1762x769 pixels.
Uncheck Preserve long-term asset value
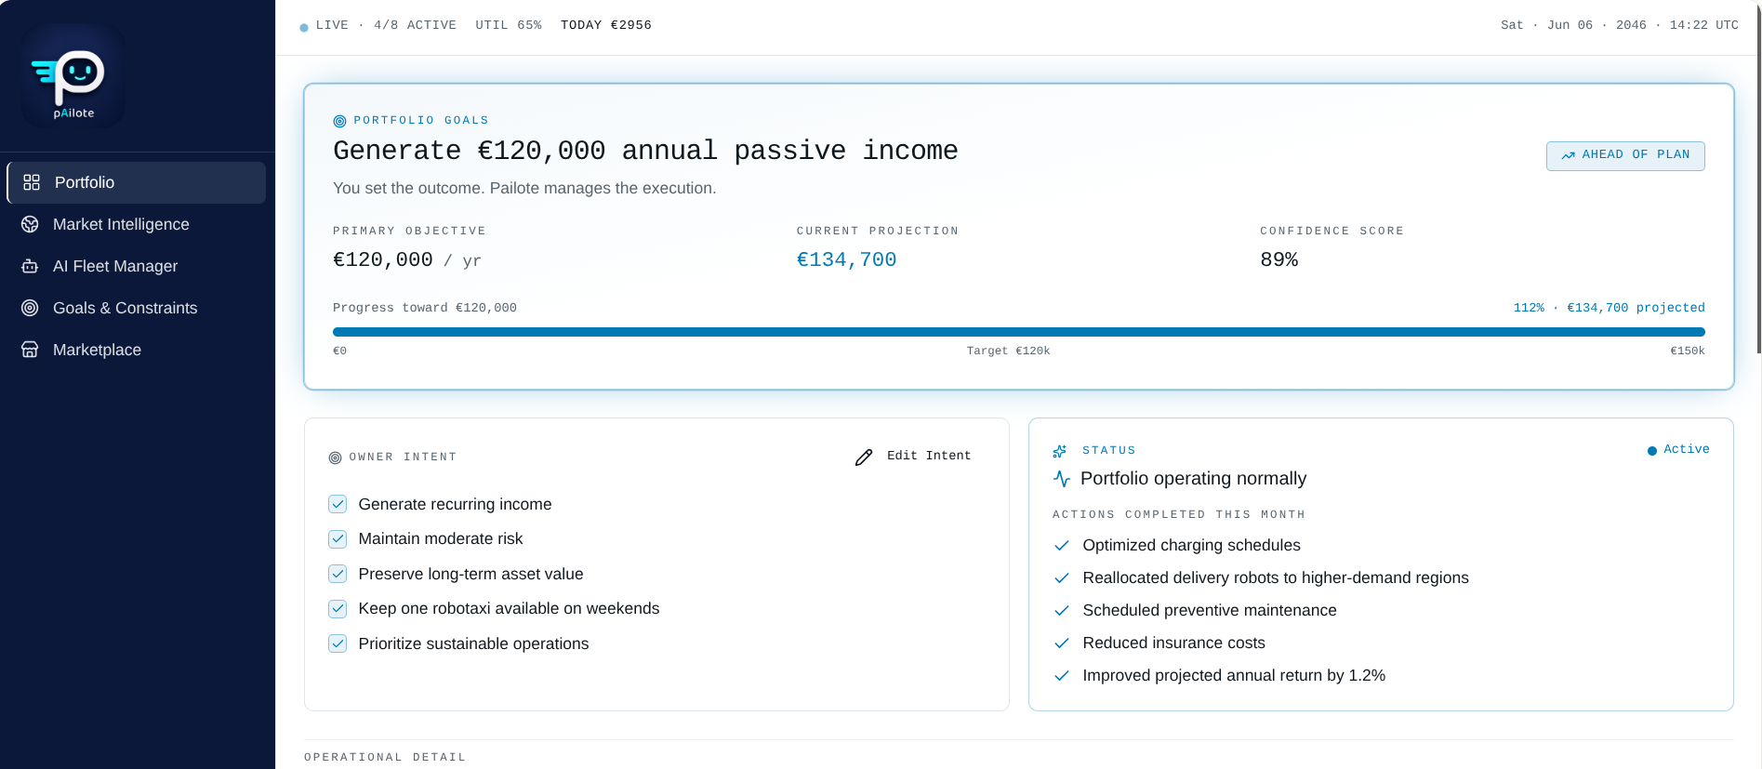[338, 574]
